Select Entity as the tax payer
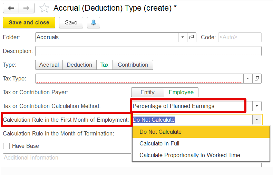Viewport: 273px width, 175px height. (x=147, y=92)
